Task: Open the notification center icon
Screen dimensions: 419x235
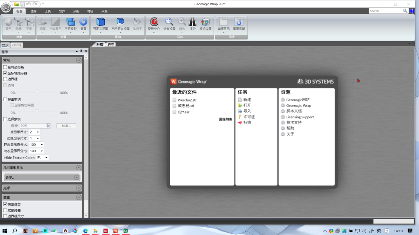Action: (x=410, y=231)
